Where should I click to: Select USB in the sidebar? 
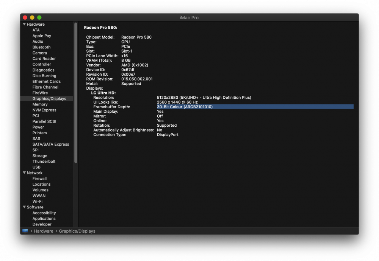pos(36,167)
